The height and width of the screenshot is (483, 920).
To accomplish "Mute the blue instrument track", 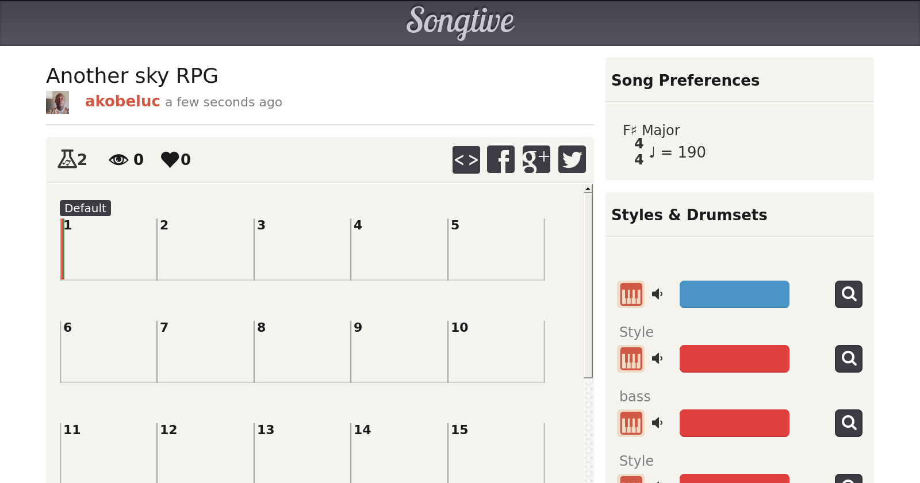I will coord(657,294).
